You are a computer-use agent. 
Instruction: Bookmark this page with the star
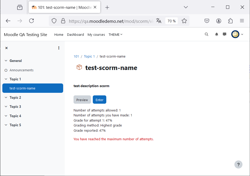point(184,21)
